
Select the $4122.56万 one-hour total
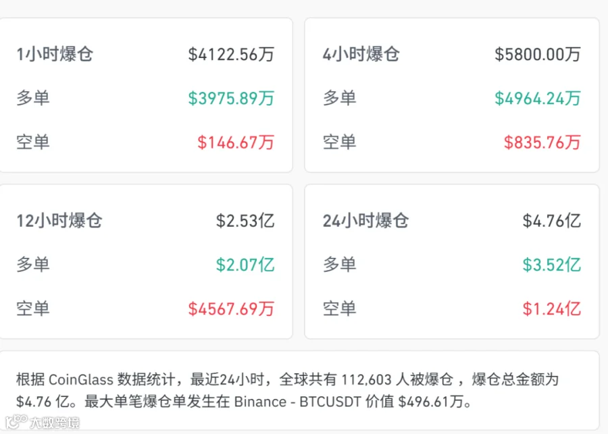(232, 54)
